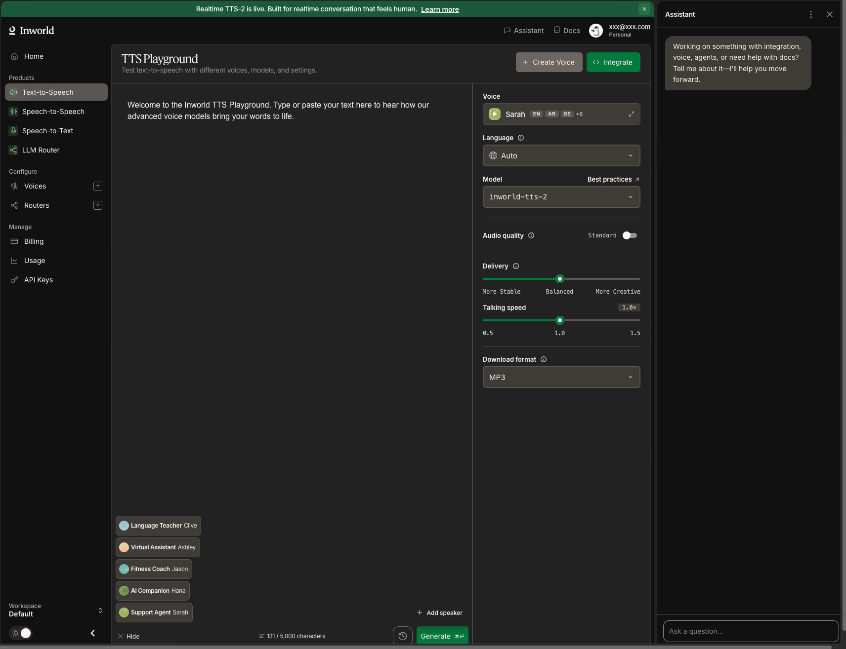Click the Delivery slider handle

tap(560, 279)
